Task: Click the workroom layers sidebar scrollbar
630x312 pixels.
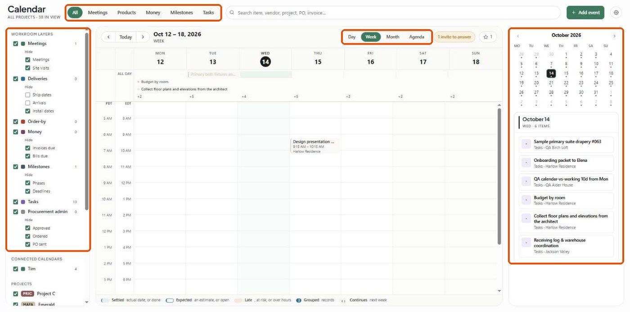Action: [87, 120]
